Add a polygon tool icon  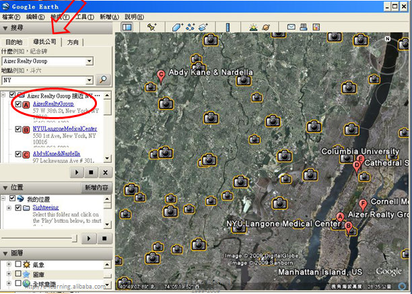(x=177, y=27)
